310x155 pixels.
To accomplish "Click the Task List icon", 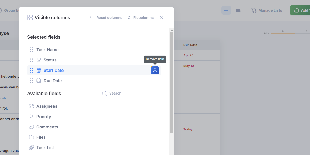I will coord(32,148).
